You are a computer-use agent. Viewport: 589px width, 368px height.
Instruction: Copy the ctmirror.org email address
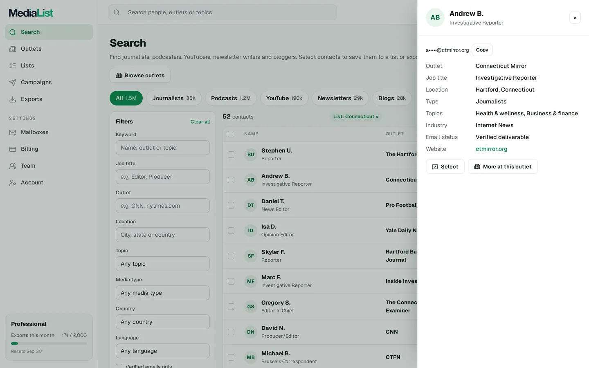(482, 50)
